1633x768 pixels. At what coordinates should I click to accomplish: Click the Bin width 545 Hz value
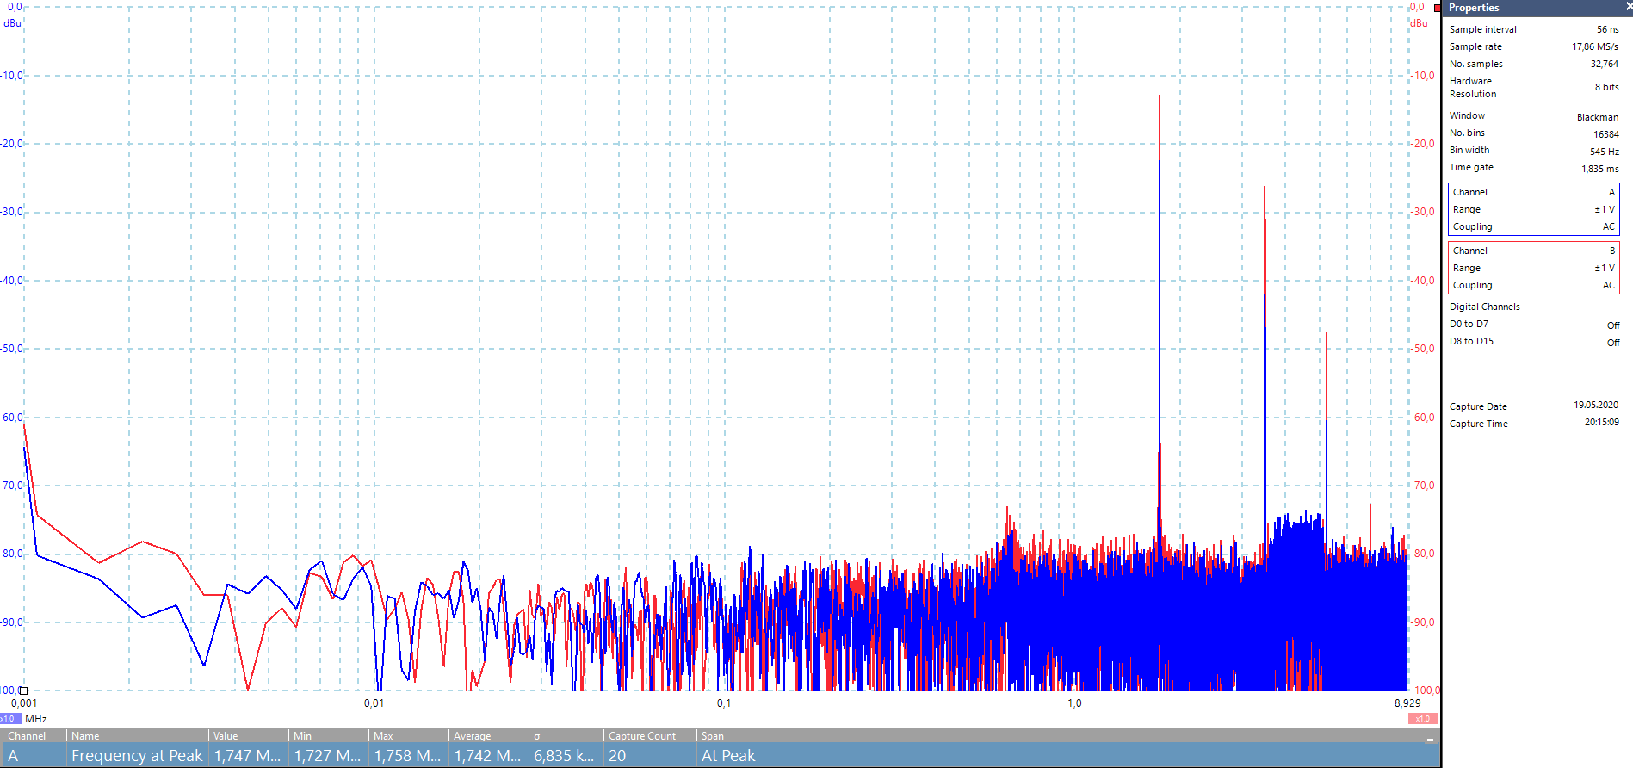tap(1605, 152)
